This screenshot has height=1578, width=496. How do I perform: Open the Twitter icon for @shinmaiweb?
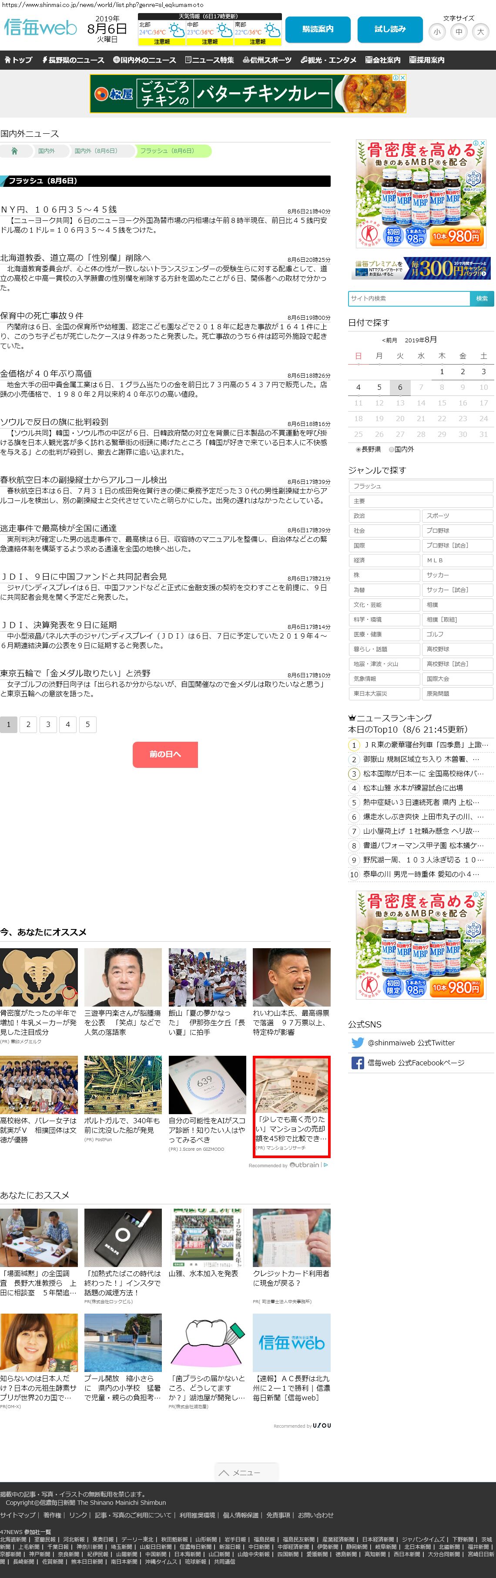pyautogui.click(x=358, y=1043)
